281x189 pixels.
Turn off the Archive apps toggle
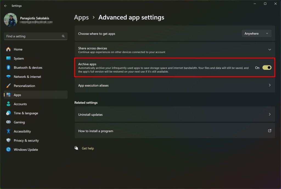267,68
